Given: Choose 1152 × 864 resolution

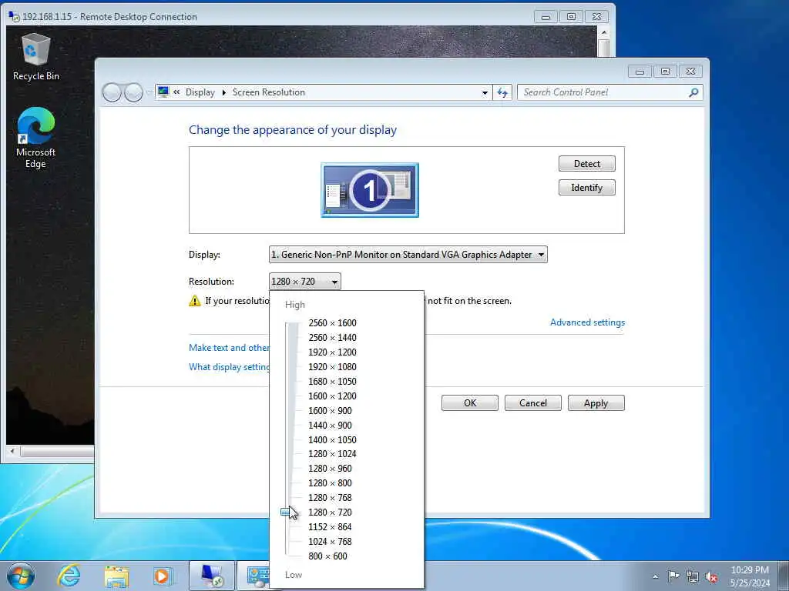Looking at the screenshot, I should [330, 526].
